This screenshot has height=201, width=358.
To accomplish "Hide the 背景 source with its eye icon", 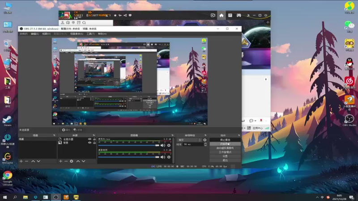I will (x=89, y=142).
